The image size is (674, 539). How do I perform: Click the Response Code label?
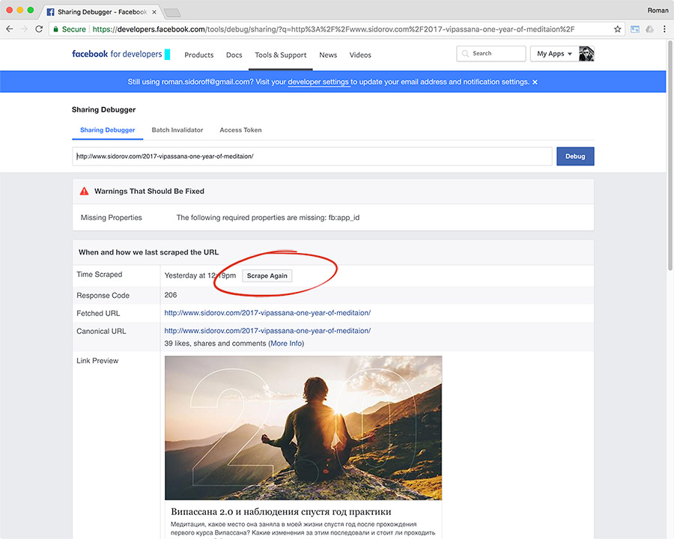pyautogui.click(x=103, y=295)
